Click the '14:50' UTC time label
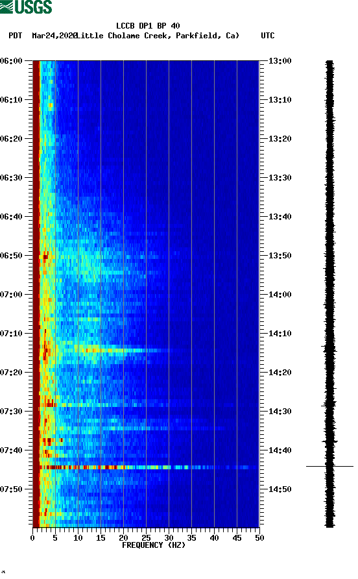This screenshot has width=358, height=579. (280, 489)
